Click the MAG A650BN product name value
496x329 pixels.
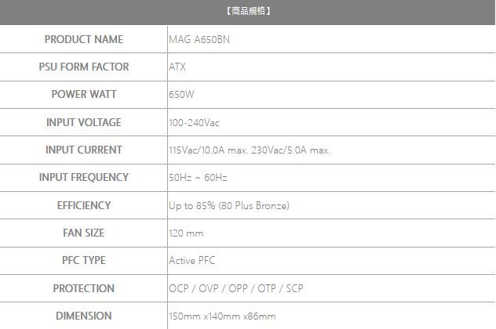pyautogui.click(x=199, y=39)
